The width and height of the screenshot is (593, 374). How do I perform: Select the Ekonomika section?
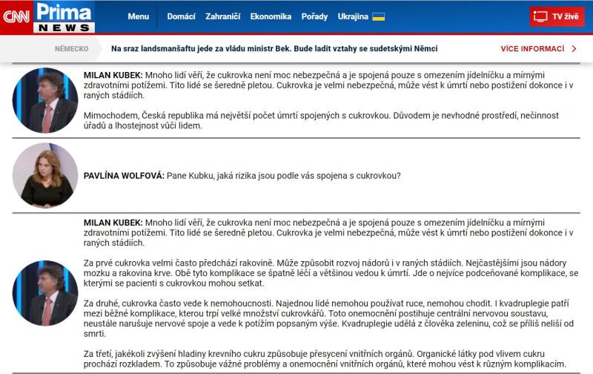271,16
